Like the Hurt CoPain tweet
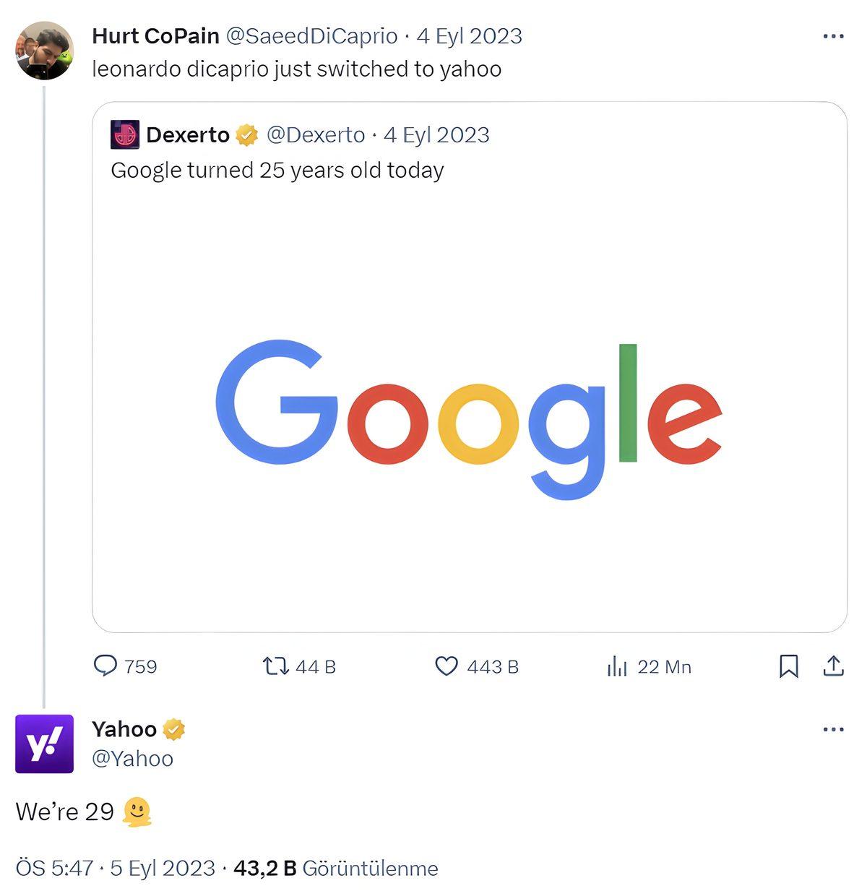This screenshot has width=867, height=891. (447, 666)
